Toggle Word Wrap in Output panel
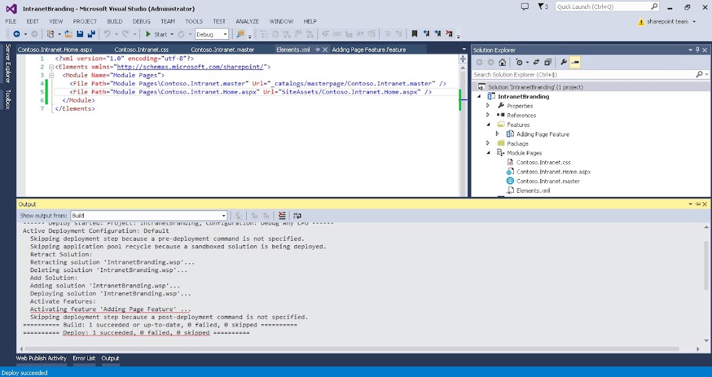This screenshot has width=712, height=377. point(297,216)
